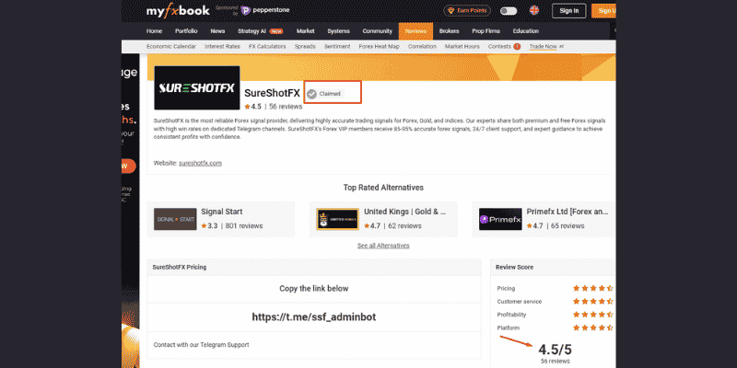Click the star icon beside SureShotFX 4.5
This screenshot has height=368, width=737.
coord(247,107)
